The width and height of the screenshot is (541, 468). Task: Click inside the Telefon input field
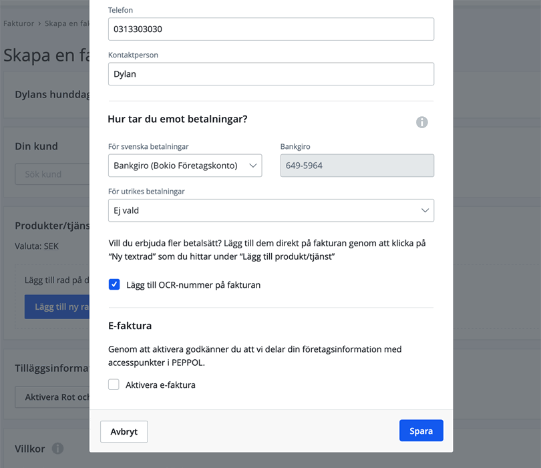pyautogui.click(x=270, y=29)
